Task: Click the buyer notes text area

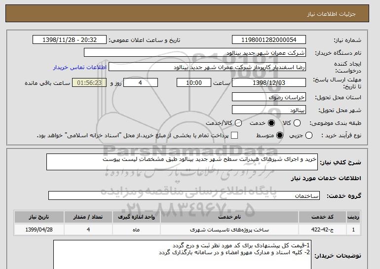Action: pyautogui.click(x=182, y=255)
